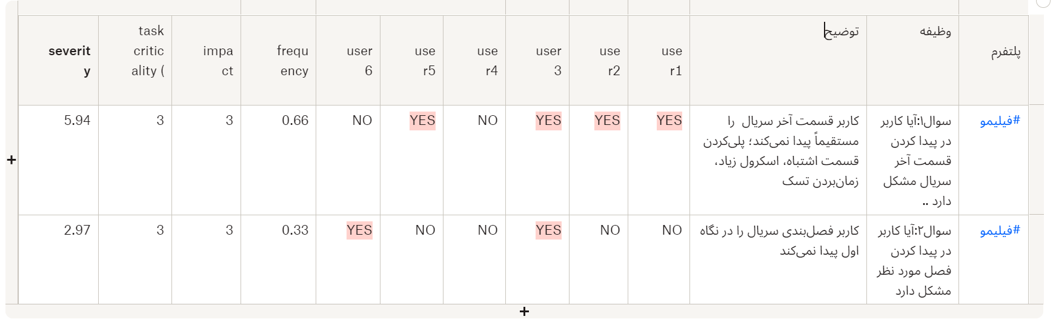This screenshot has width=1053, height=322.
Task: Click the plus icon below the table
Action: 525,311
